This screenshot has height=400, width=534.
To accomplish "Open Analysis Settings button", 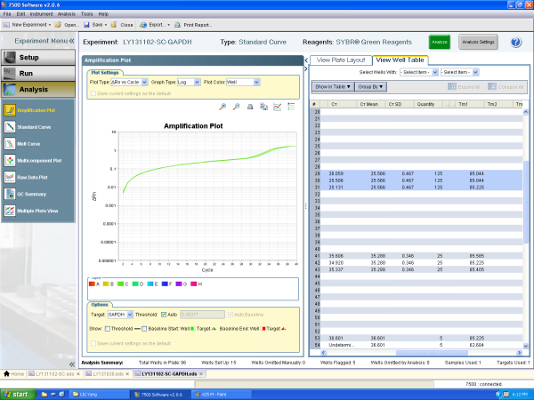I will tap(478, 42).
